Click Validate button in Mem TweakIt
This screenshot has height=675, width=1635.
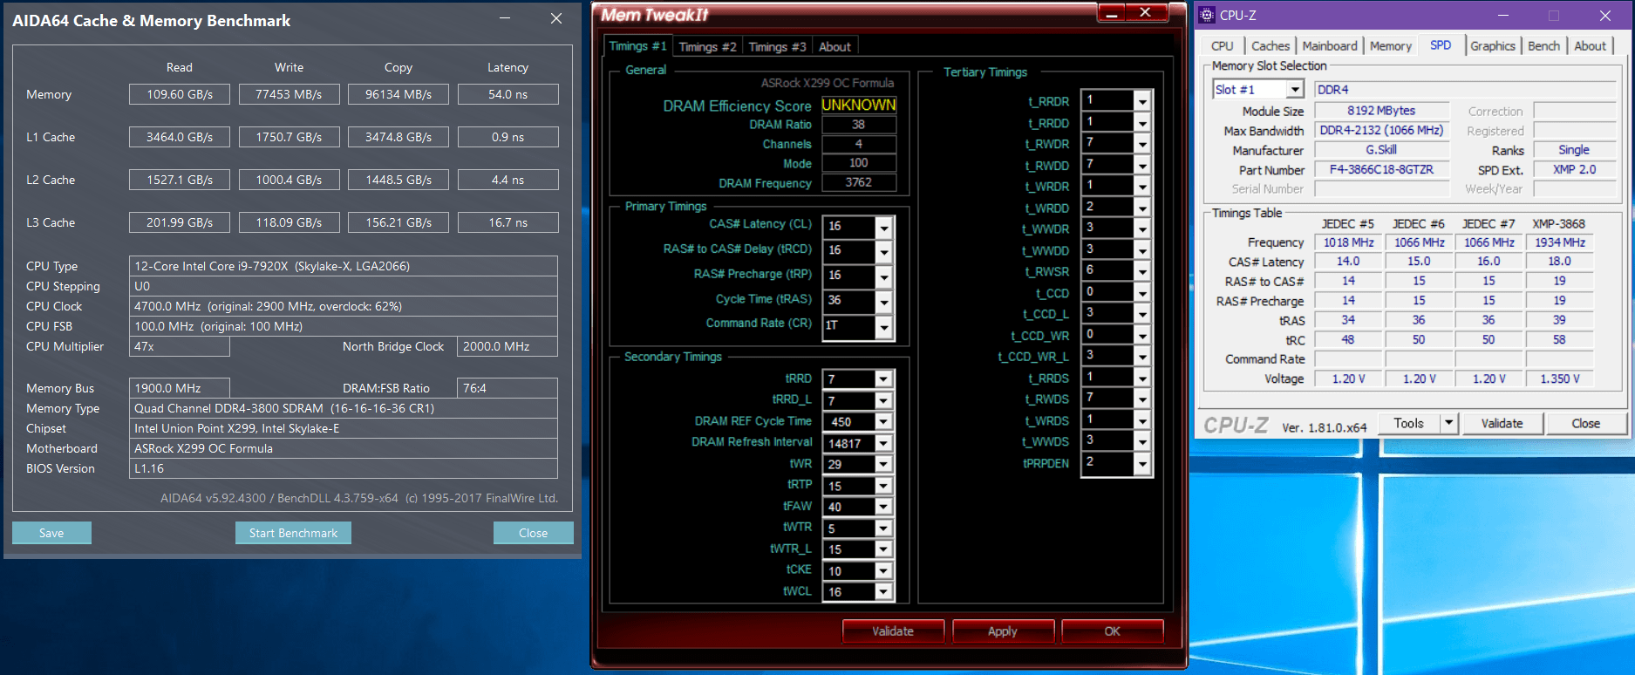[893, 631]
